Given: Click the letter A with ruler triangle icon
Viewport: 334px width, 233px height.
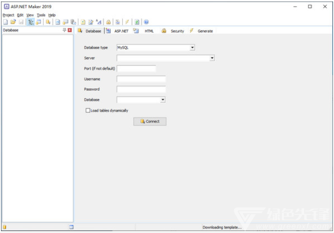Looking at the screenshot, I should click(x=98, y=22).
